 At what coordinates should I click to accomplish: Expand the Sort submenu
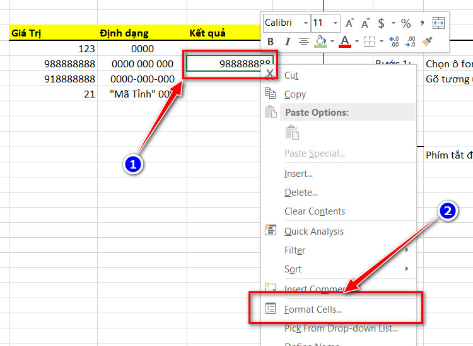pyautogui.click(x=339, y=269)
